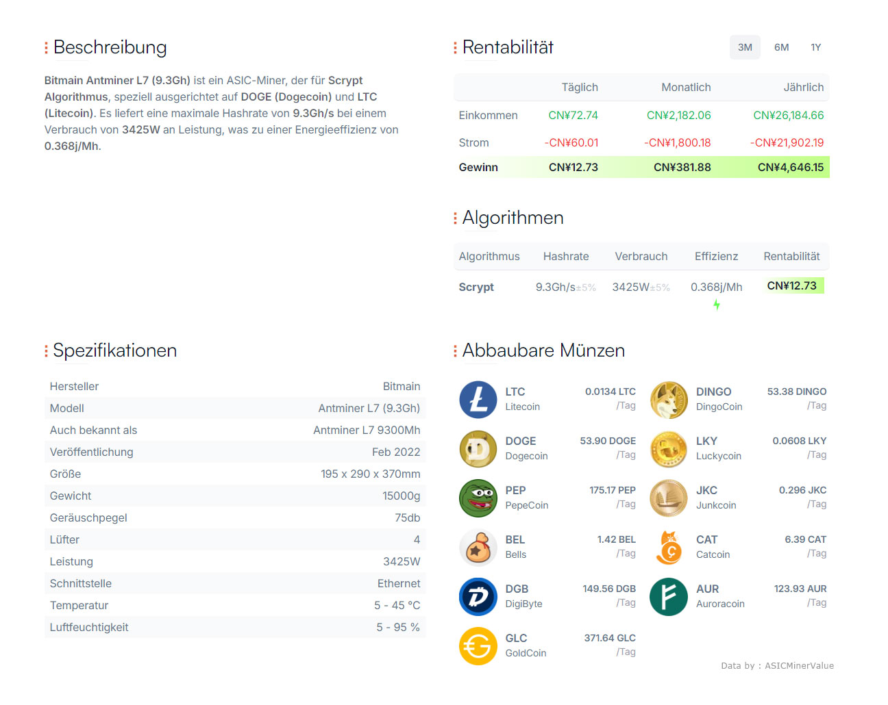Click the Effizienz column header
This screenshot has width=888, height=705.
[x=717, y=256]
